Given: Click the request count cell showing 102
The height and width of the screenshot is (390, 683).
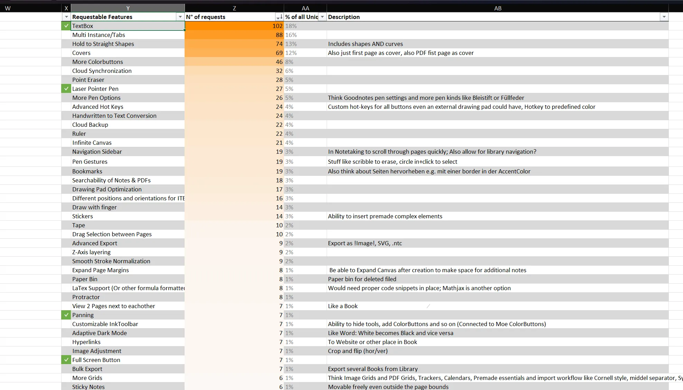Looking at the screenshot, I should [x=234, y=26].
